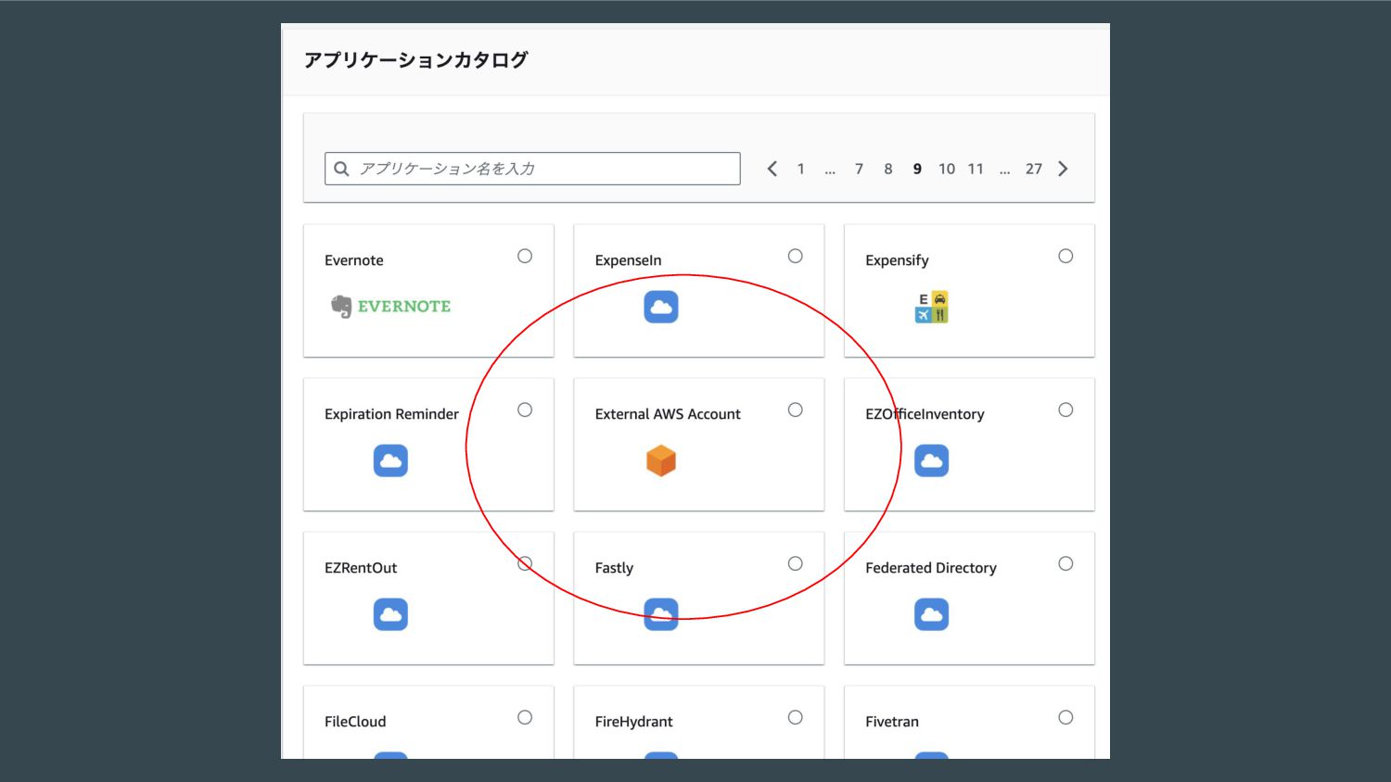Select the EZRentOut radio button
The image size is (1391, 782).
pyautogui.click(x=525, y=563)
